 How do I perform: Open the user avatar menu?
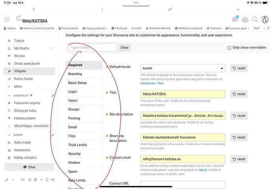tap(265, 19)
